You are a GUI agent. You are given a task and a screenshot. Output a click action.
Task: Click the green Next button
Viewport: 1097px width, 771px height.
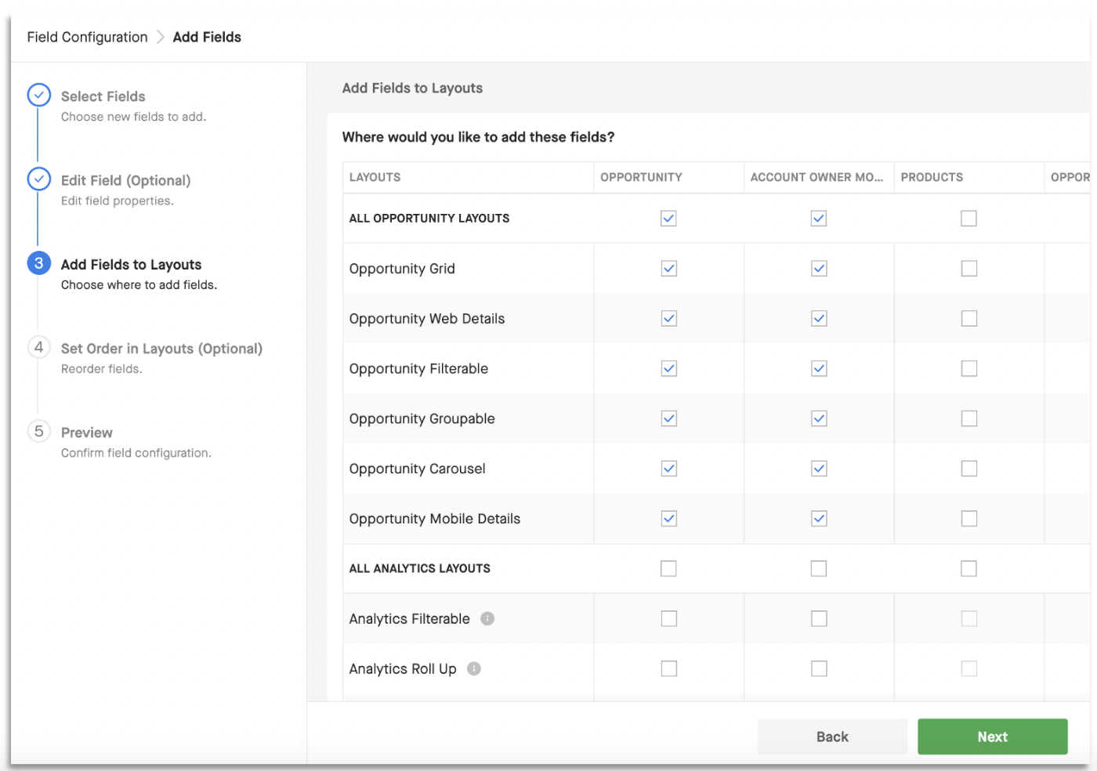point(993,737)
